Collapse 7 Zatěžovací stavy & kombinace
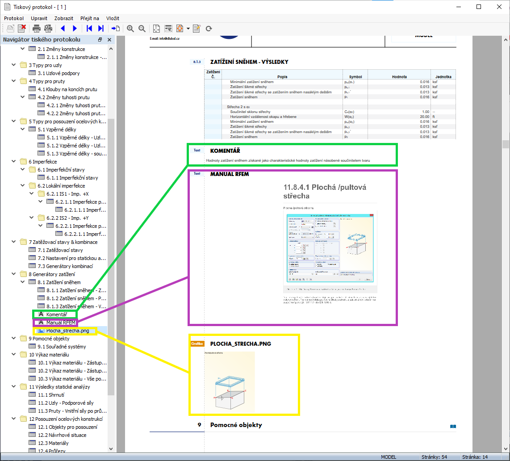Image resolution: width=510 pixels, height=461 pixels. tap(14, 241)
